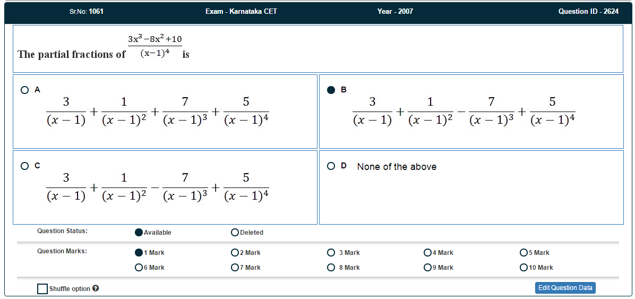Set marks to 7 Mark
The image size is (635, 299).
tap(235, 267)
